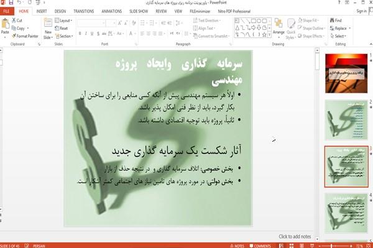
Task: Switch to Slide Sorter view icon
Action: [x=292, y=246]
